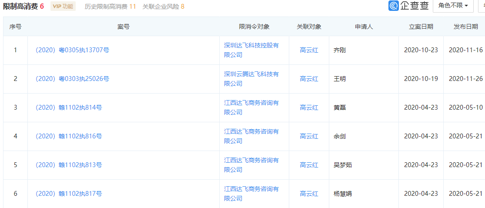Click 高云红 link in row 1

[x=309, y=50]
